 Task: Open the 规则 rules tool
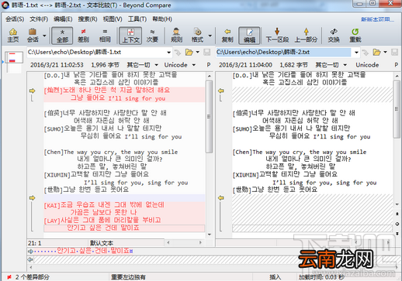tap(176, 36)
